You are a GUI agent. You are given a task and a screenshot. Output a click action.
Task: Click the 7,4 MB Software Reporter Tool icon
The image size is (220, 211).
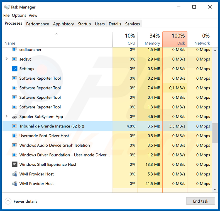[14, 88]
